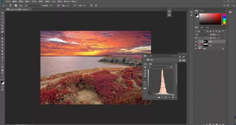Open the Filter menu
236x125 pixels.
click(48, 1)
